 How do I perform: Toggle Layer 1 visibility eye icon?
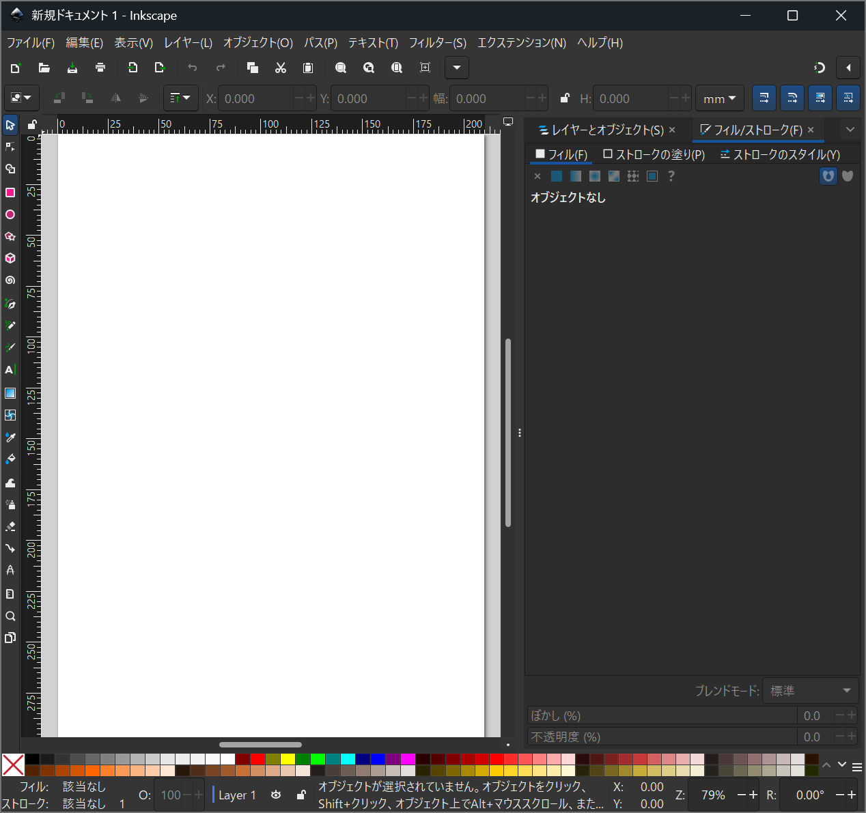click(x=276, y=795)
